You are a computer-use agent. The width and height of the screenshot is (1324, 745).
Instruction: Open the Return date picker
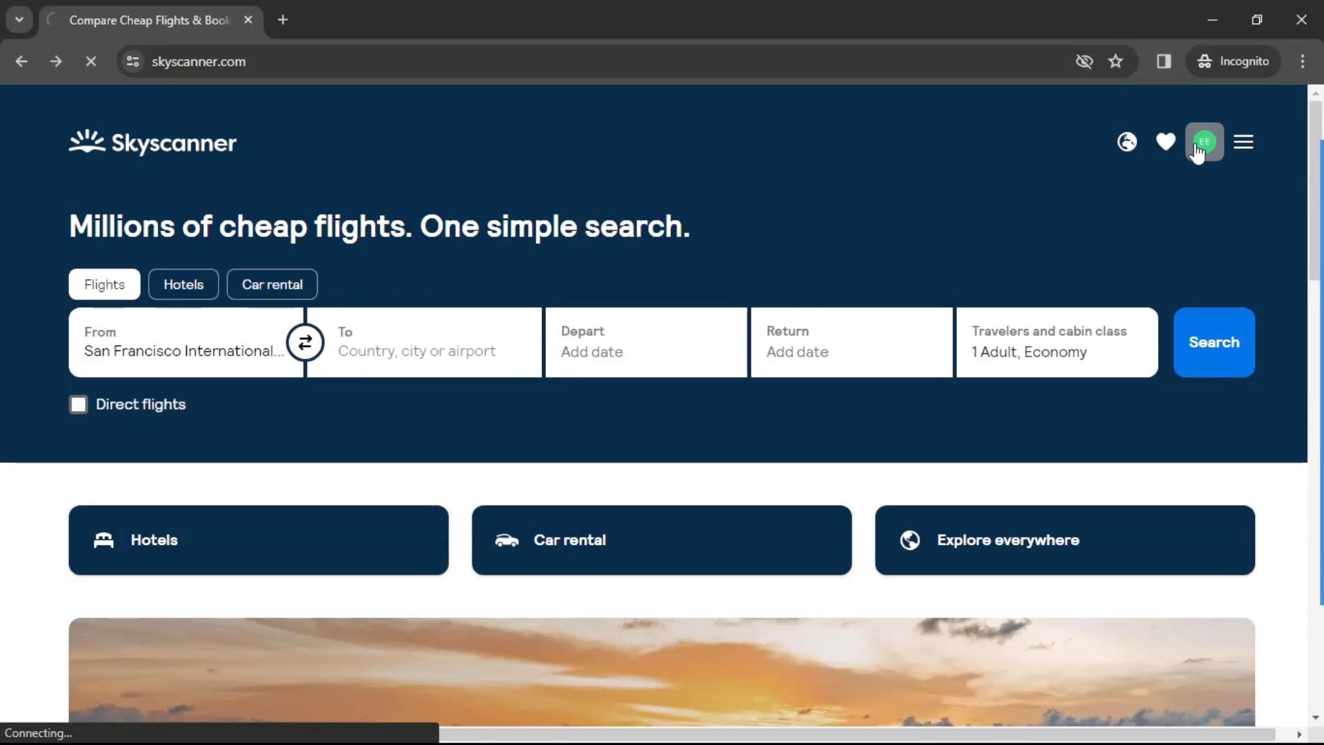tap(850, 342)
